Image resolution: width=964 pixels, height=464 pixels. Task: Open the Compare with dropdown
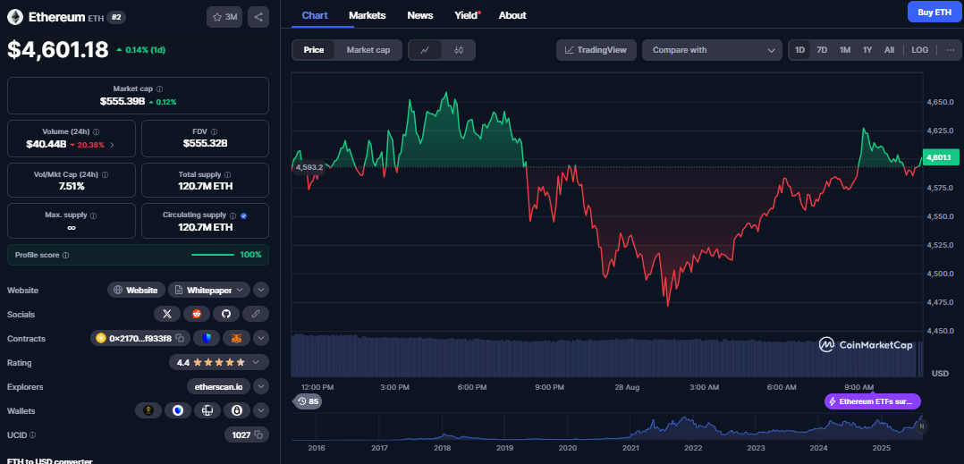coord(712,50)
